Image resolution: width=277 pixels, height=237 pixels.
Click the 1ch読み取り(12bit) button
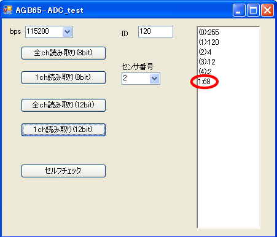point(63,130)
